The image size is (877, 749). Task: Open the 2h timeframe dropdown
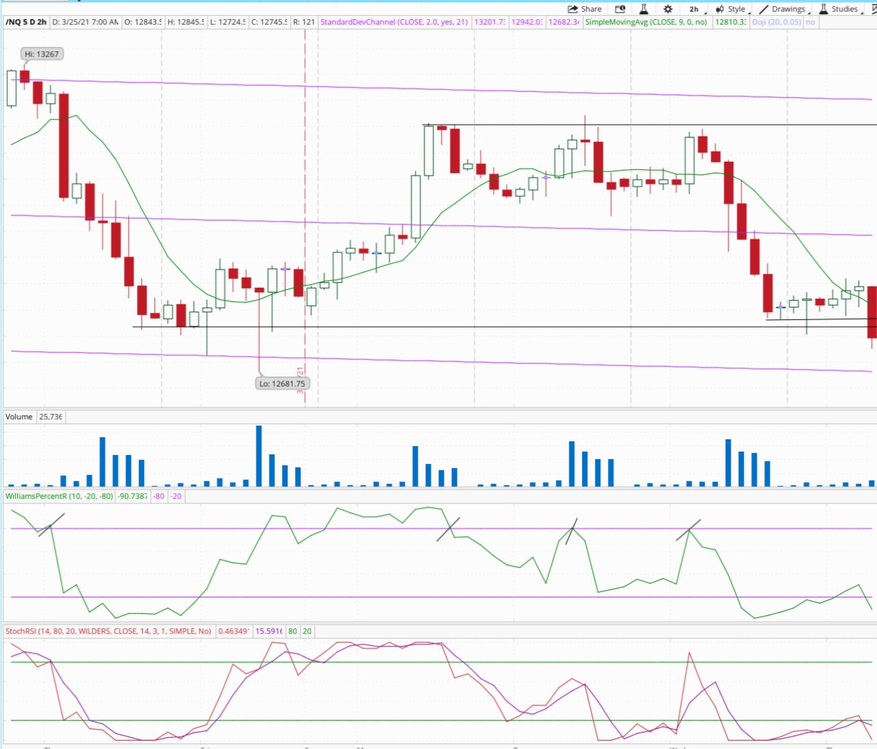(x=695, y=9)
